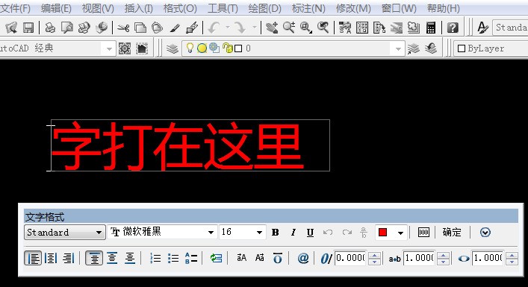This screenshot has width=528, height=287.
Task: Click 确定 to confirm text
Action: pyautogui.click(x=452, y=233)
